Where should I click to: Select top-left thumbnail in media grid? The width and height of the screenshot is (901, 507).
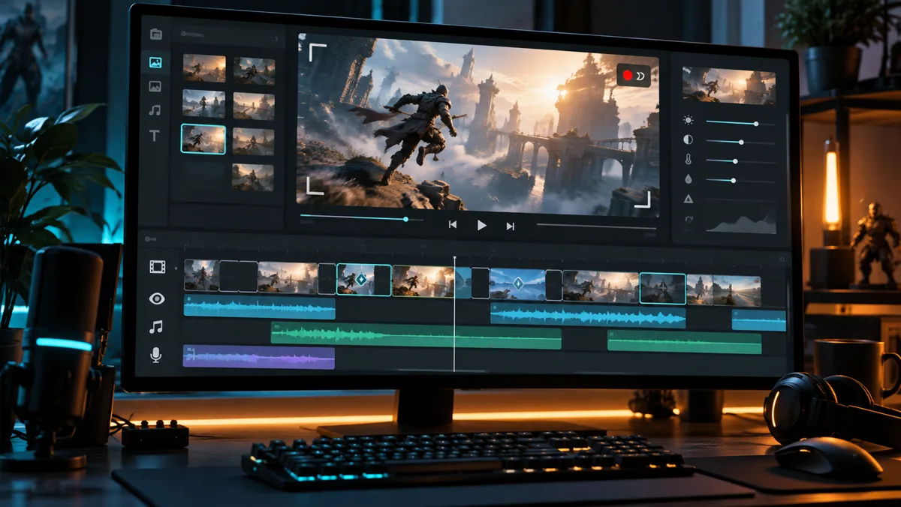[203, 68]
